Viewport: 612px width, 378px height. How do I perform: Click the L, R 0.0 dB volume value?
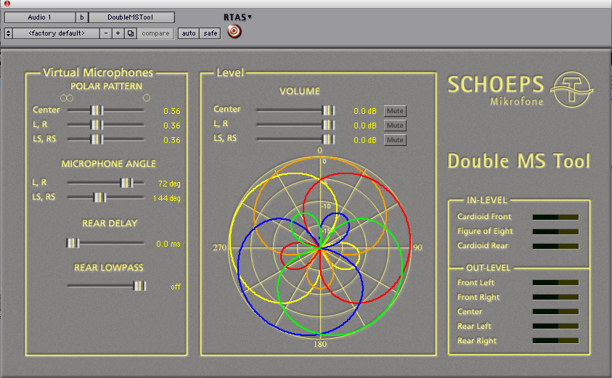point(365,126)
